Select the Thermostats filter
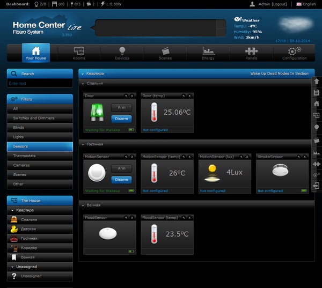Viewport: 322px width, 288px height. 40,156
